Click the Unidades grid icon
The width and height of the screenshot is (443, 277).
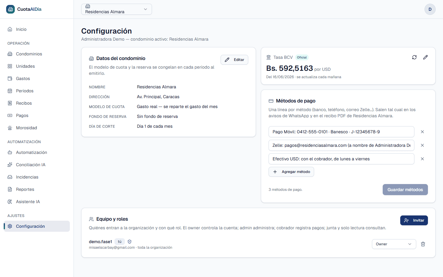pyautogui.click(x=10, y=66)
